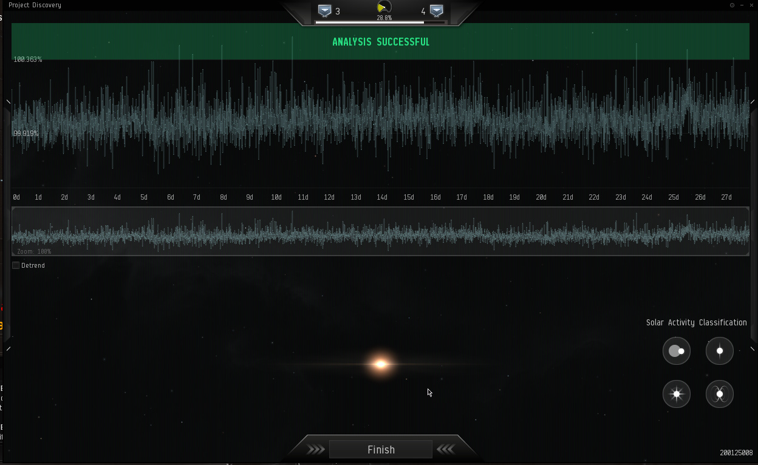Click the experience progress bar under the ranks
This screenshot has height=465, width=758.
click(381, 22)
